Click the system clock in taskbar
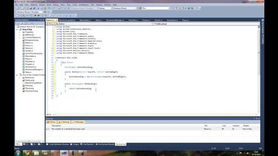Image resolution: width=278 pixels, height=156 pixels. 256,153
